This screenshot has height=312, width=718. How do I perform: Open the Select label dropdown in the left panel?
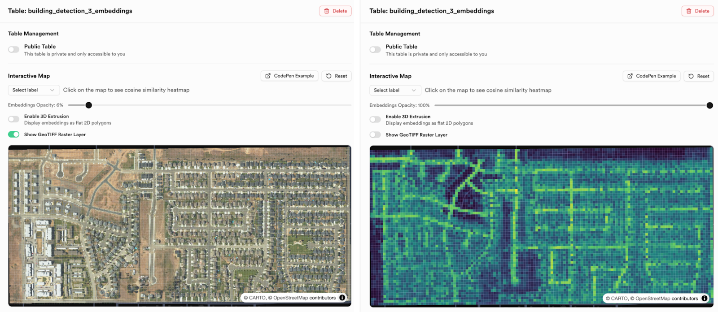34,90
